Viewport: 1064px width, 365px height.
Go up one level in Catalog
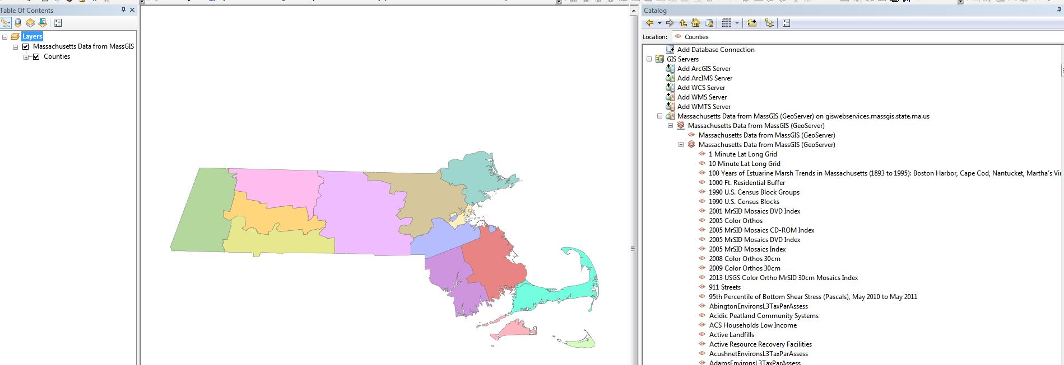(683, 23)
